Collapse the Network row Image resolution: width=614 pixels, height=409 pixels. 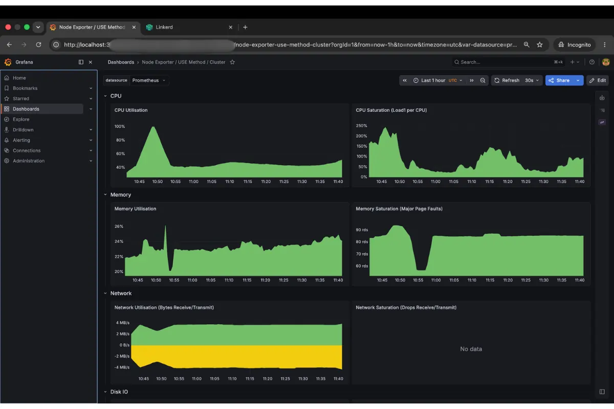[x=105, y=293]
